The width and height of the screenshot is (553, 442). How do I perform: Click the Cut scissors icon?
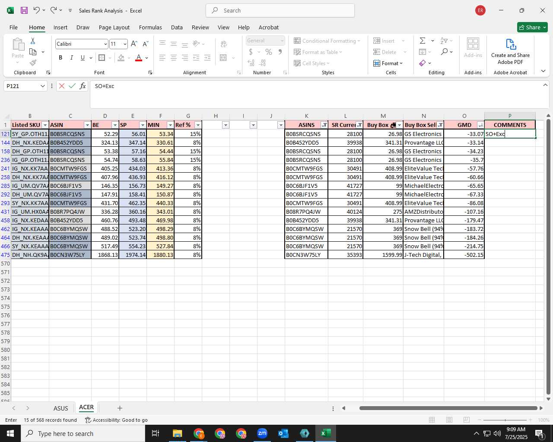(x=33, y=41)
